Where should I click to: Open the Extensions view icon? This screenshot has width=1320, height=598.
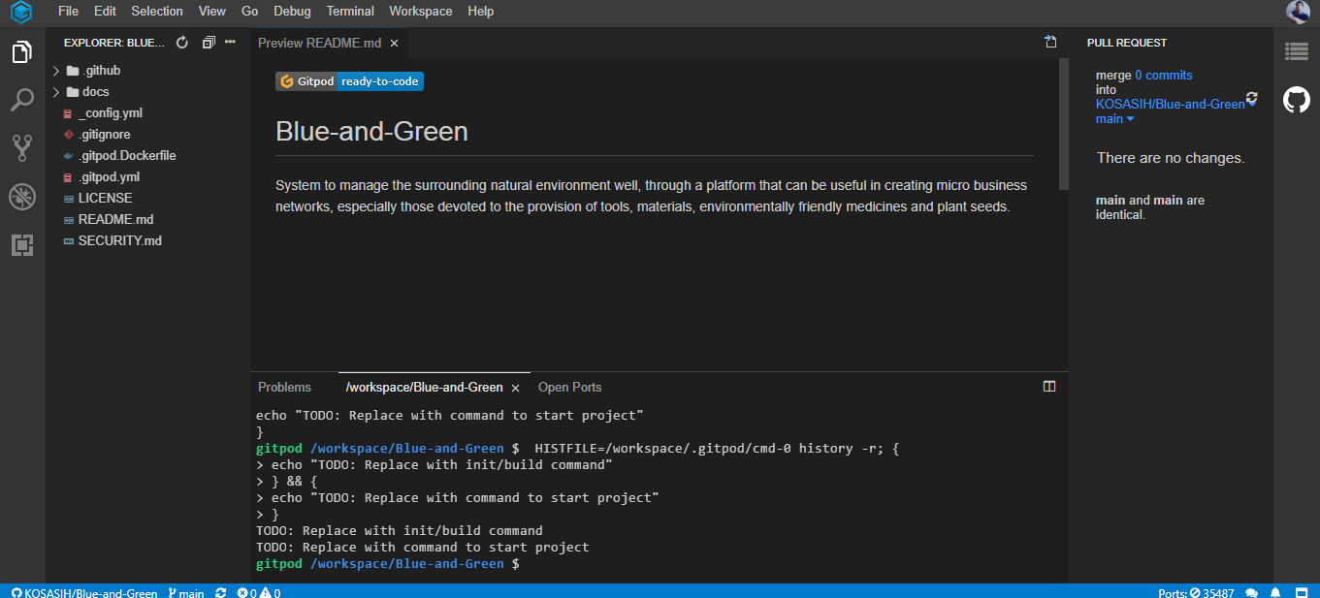pos(22,245)
